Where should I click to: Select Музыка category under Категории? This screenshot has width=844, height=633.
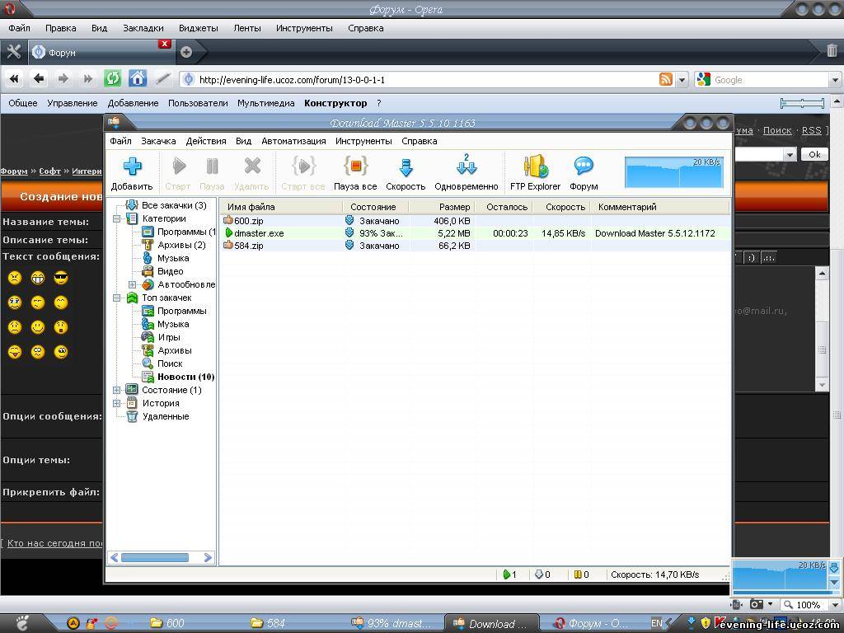pos(173,258)
